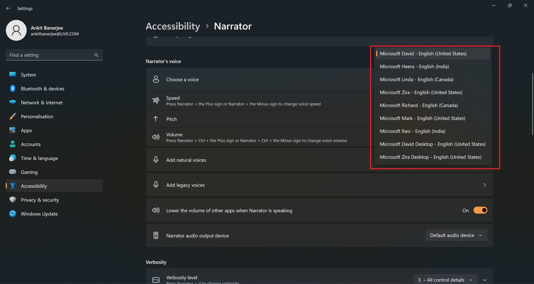Click the Choose a voice label
Image resolution: width=534 pixels, height=284 pixels.
[182, 80]
